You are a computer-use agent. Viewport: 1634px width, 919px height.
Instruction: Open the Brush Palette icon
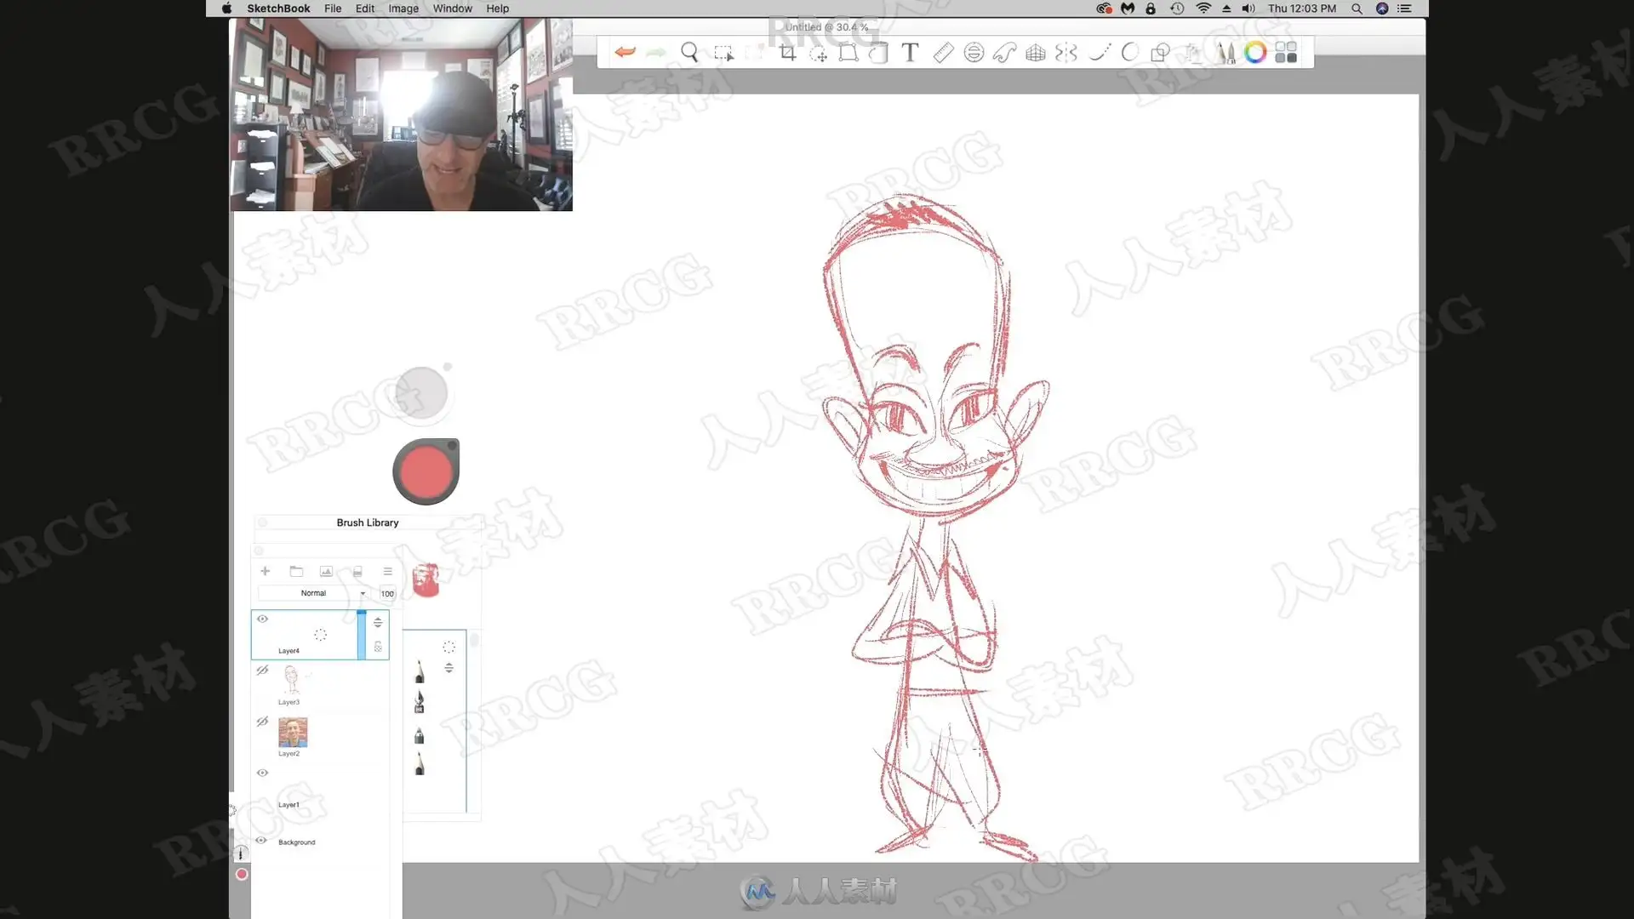[x=1225, y=53]
